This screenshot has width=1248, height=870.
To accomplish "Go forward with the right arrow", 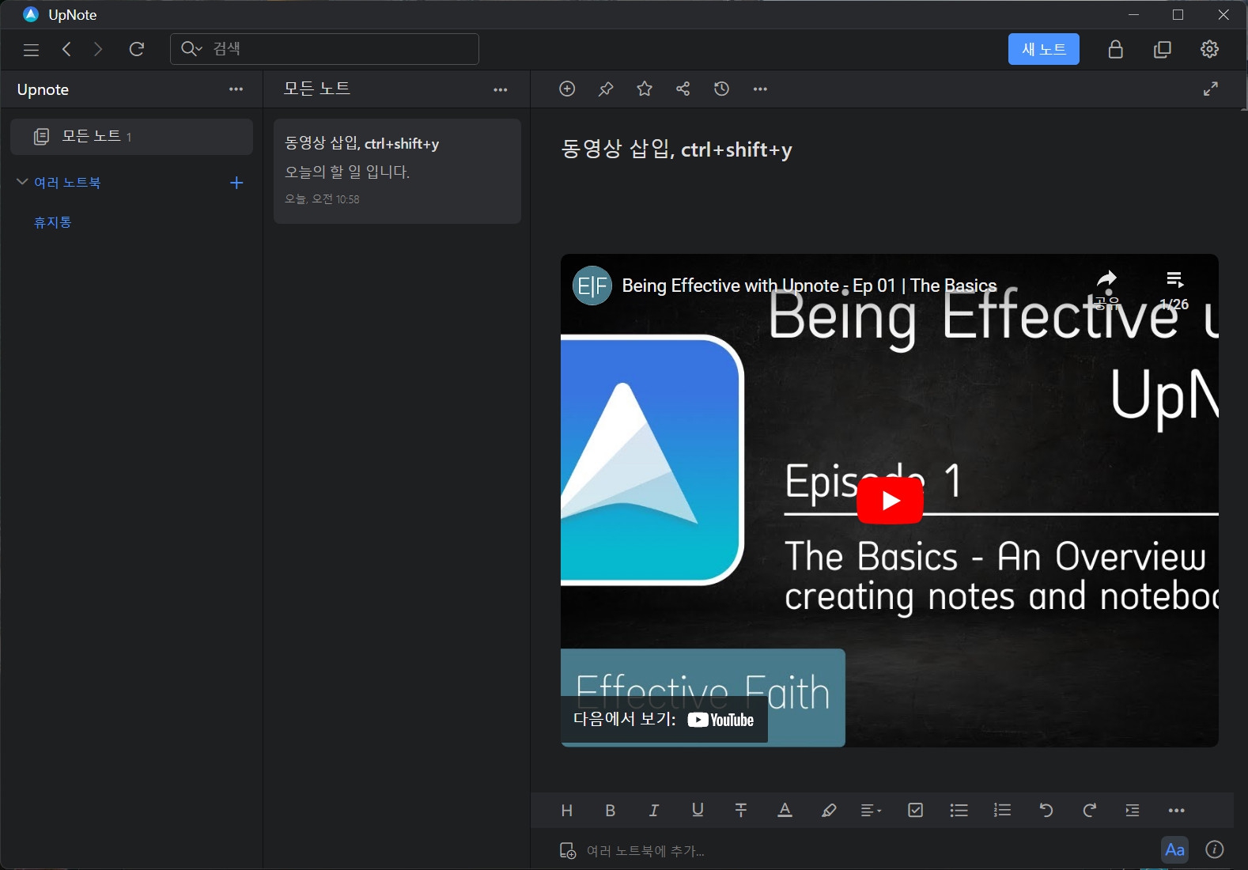I will 98,49.
